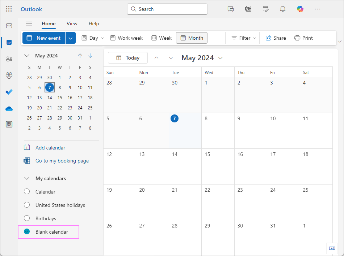Enable the Birthdays calendar
The width and height of the screenshot is (344, 256).
tap(26, 218)
